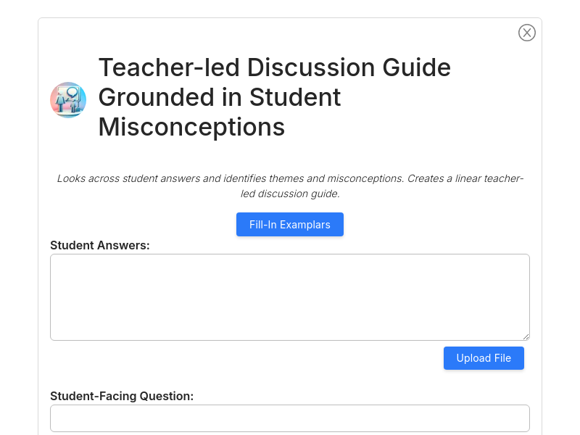The height and width of the screenshot is (435, 580).
Task: Click the "led discussion guide." description text
Action: [290, 194]
